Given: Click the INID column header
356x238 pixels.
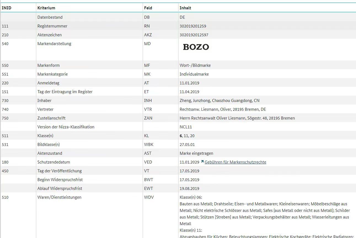Looking at the screenshot, I should pos(7,8).
